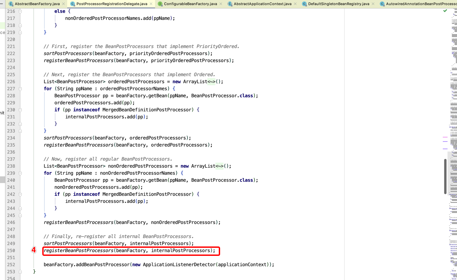Click the fold end marker at line 218
The width and height of the screenshot is (457, 280).
20,25
